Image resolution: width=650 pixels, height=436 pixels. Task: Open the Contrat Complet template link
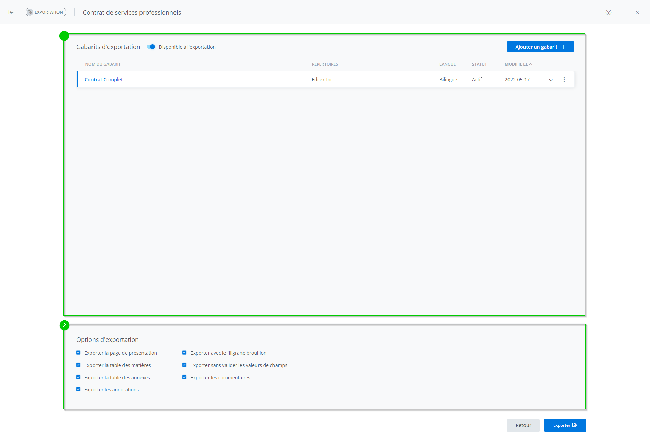point(104,80)
